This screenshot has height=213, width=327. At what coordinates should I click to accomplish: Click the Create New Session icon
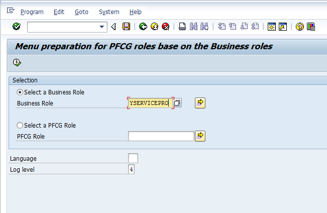point(272,27)
